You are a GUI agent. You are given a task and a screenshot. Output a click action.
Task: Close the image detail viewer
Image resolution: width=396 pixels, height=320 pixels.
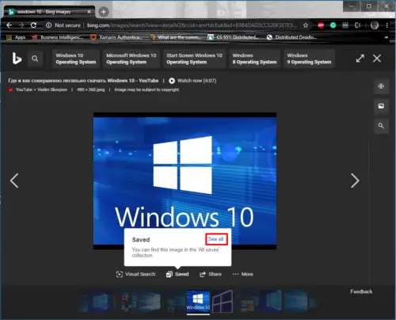click(x=377, y=59)
